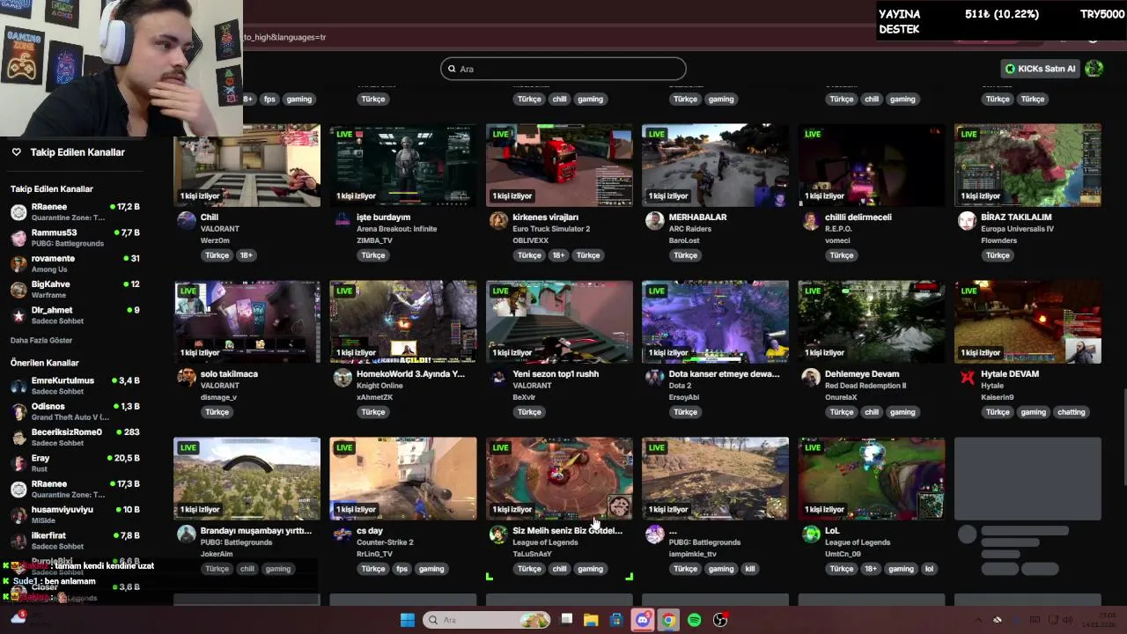
Task: Click the chill tag on Dehlemeye Devam
Action: coord(872,412)
